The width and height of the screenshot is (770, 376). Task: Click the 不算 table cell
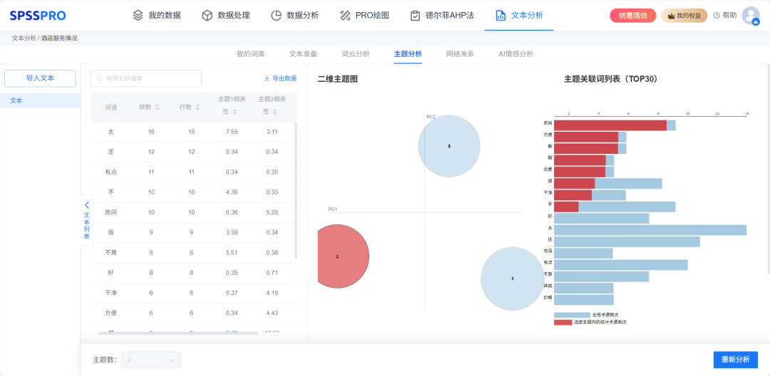coord(111,253)
